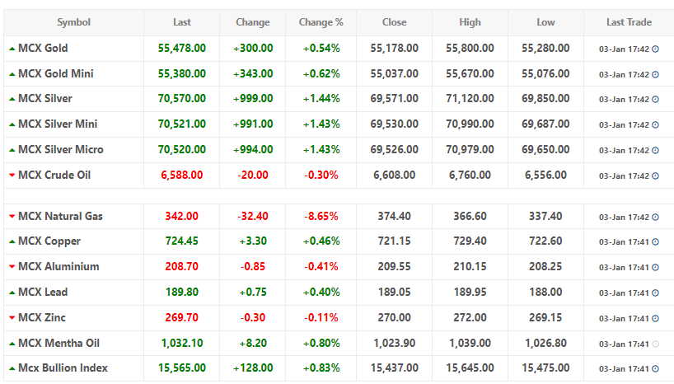
Task: Open the MCX Natural Gas link
Action: pos(60,216)
